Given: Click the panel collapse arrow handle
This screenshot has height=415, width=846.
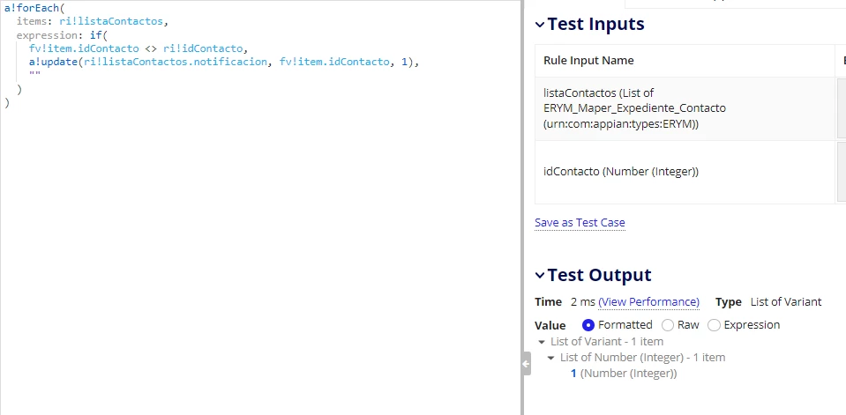Looking at the screenshot, I should pyautogui.click(x=526, y=364).
